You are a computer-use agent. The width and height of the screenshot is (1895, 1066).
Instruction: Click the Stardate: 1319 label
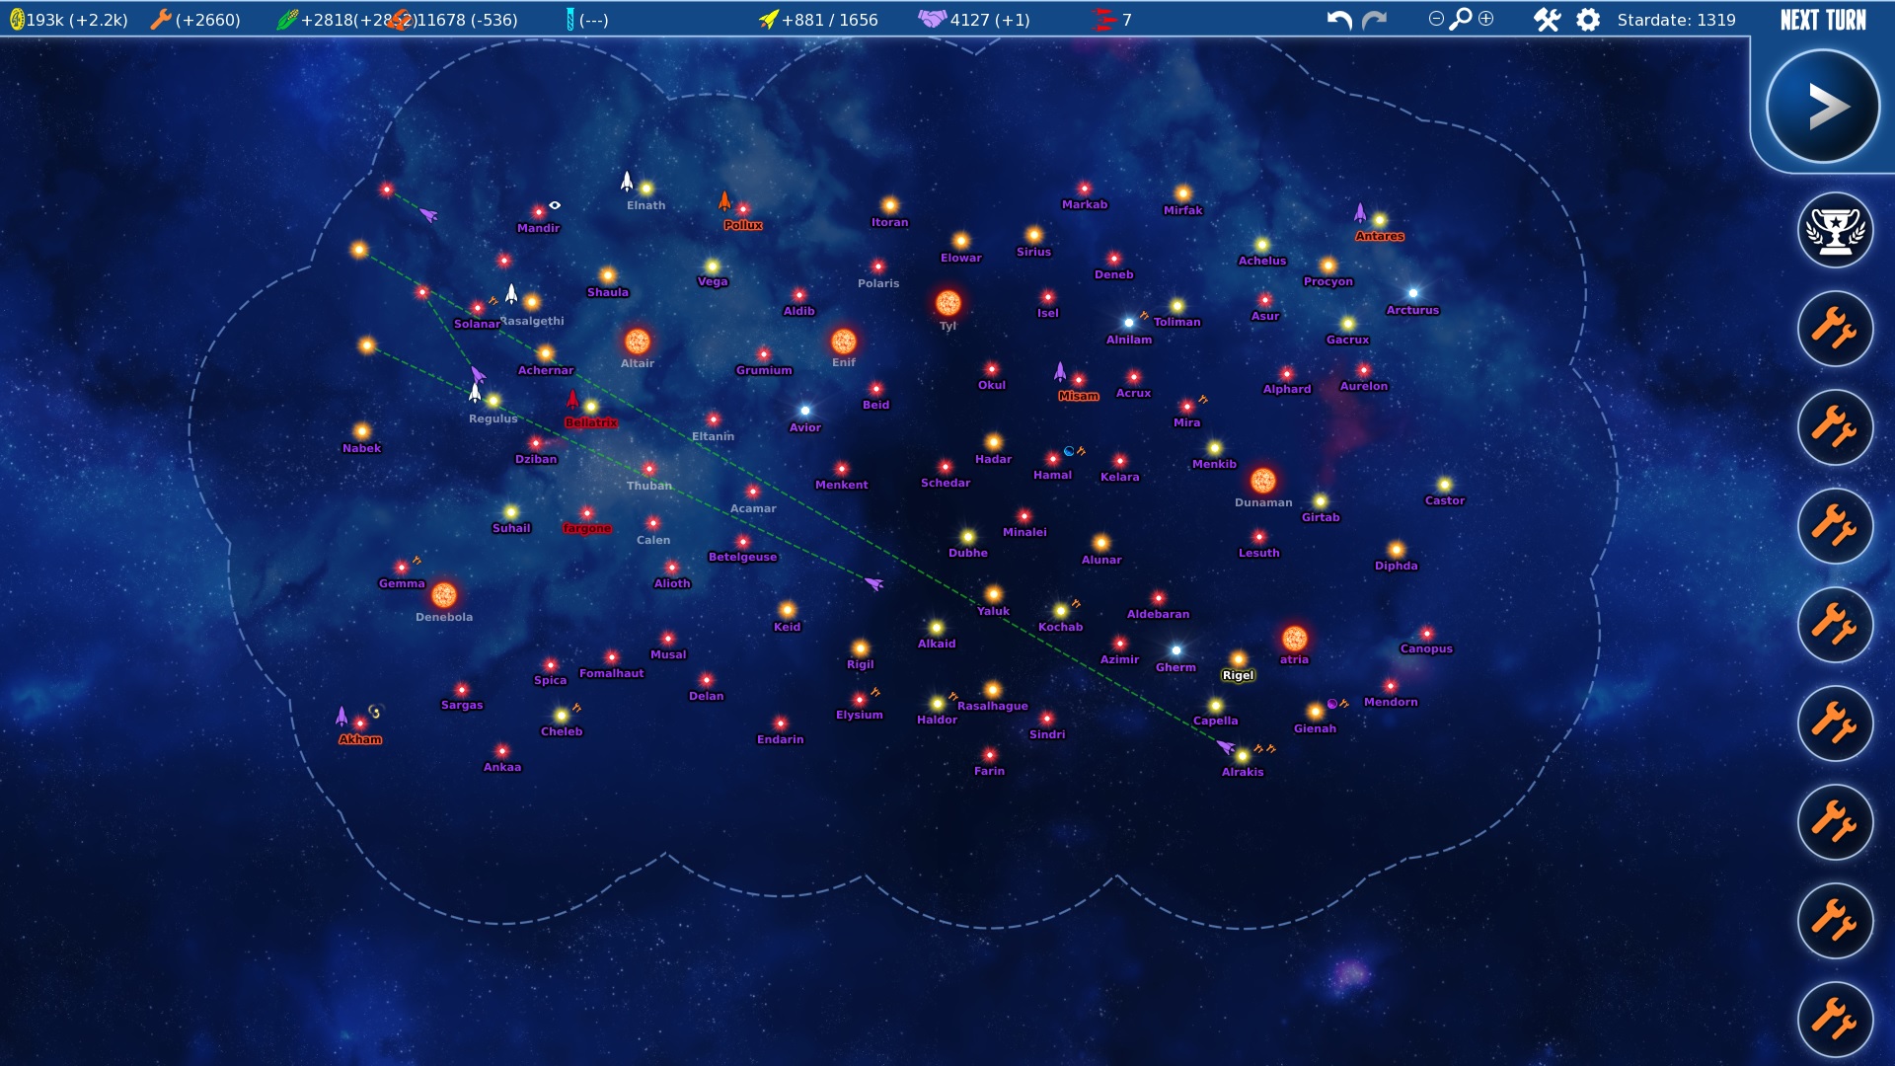(x=1676, y=20)
